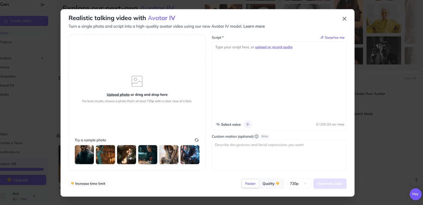Open Voices in the sidebar
Image resolution: width=423 pixels, height=205 pixels.
pos(5,67)
